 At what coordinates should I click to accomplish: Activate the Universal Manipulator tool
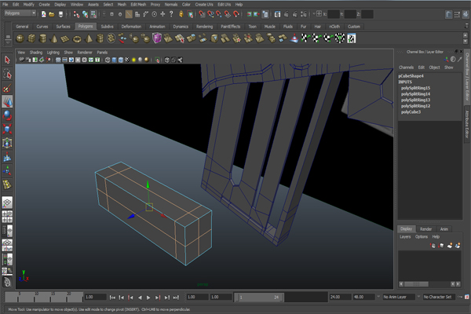pos(7,143)
